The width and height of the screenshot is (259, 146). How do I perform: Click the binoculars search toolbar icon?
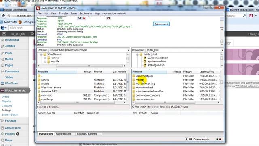[108, 18]
